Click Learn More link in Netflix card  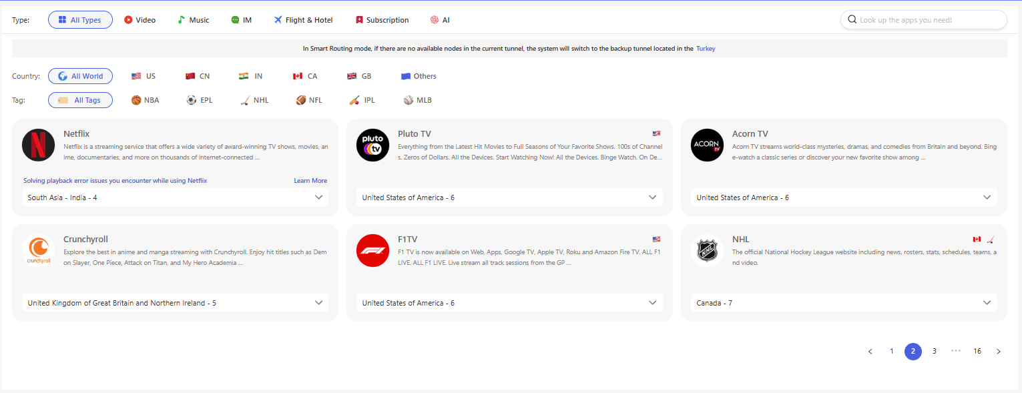pos(310,181)
